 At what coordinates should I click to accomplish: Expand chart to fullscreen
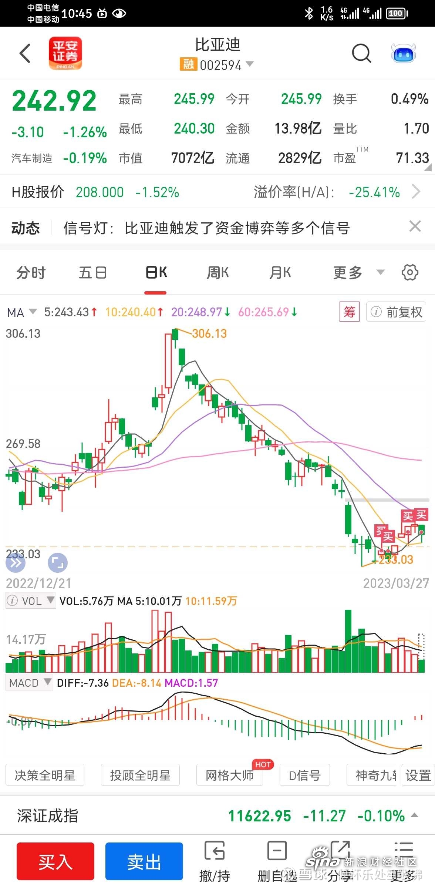(x=58, y=563)
